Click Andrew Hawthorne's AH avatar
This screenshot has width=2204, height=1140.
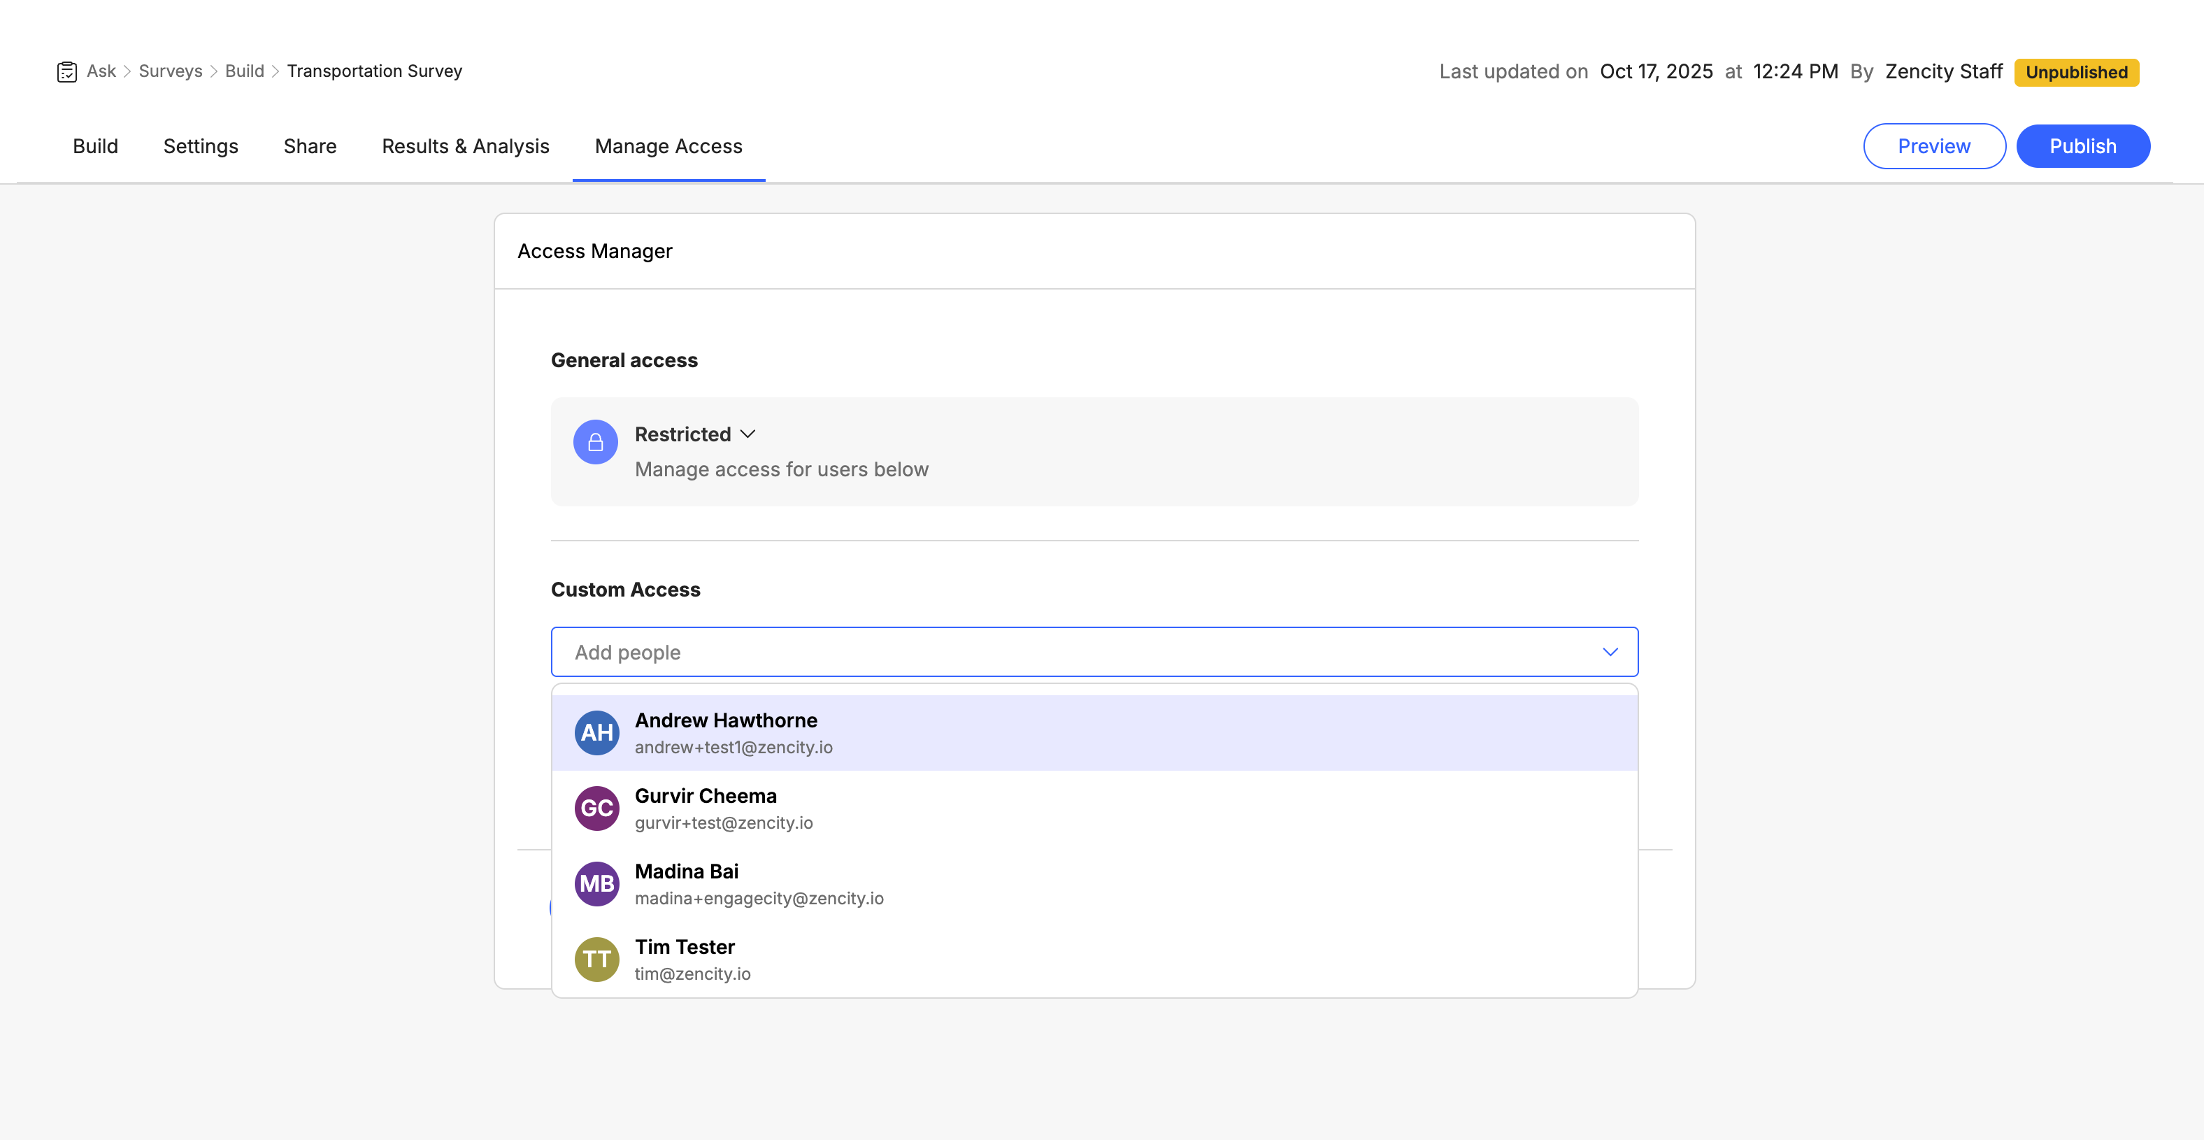[x=596, y=733]
